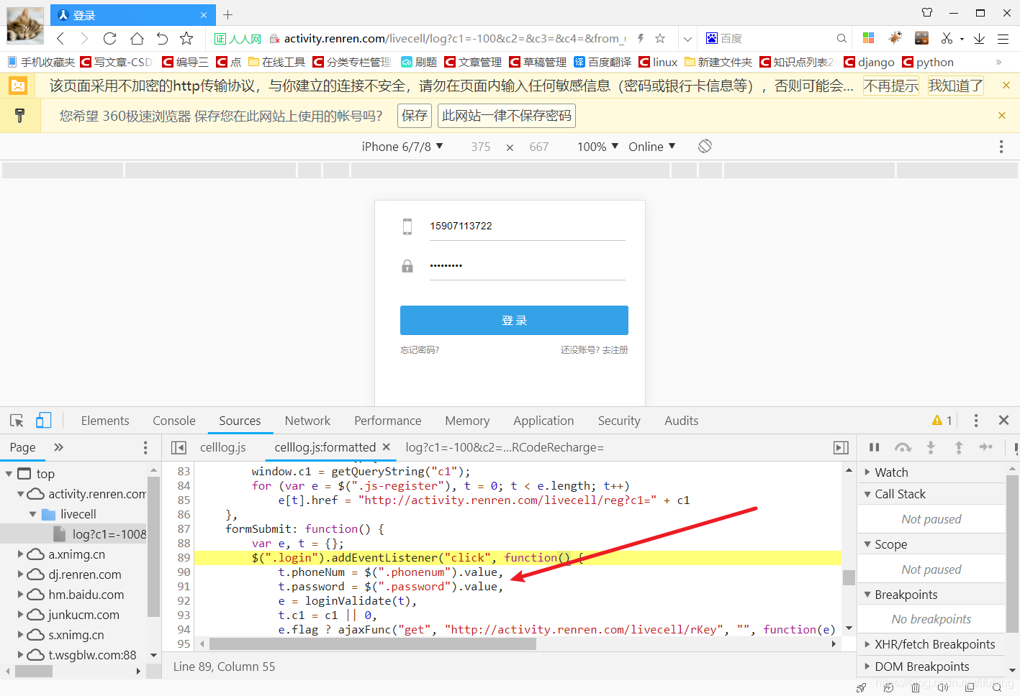Screen dimensions: 1020x696
Task: Click 保存 to save the password
Action: [x=415, y=116]
